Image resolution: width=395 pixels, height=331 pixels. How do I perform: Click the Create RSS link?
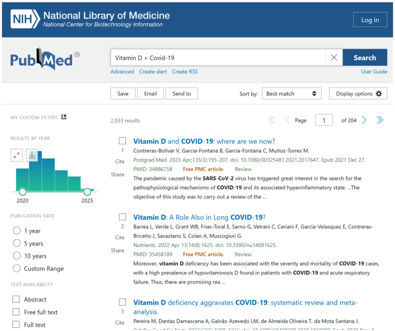185,72
